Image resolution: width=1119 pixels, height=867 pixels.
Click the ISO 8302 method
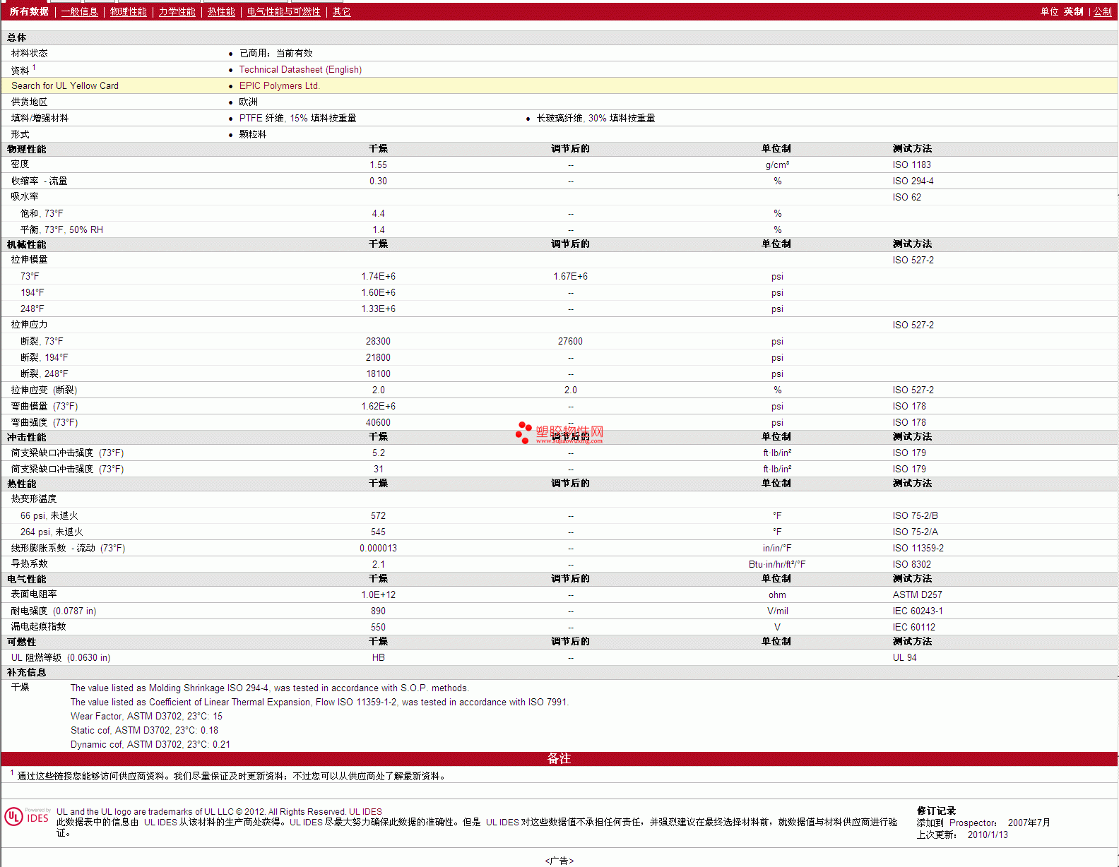911,564
